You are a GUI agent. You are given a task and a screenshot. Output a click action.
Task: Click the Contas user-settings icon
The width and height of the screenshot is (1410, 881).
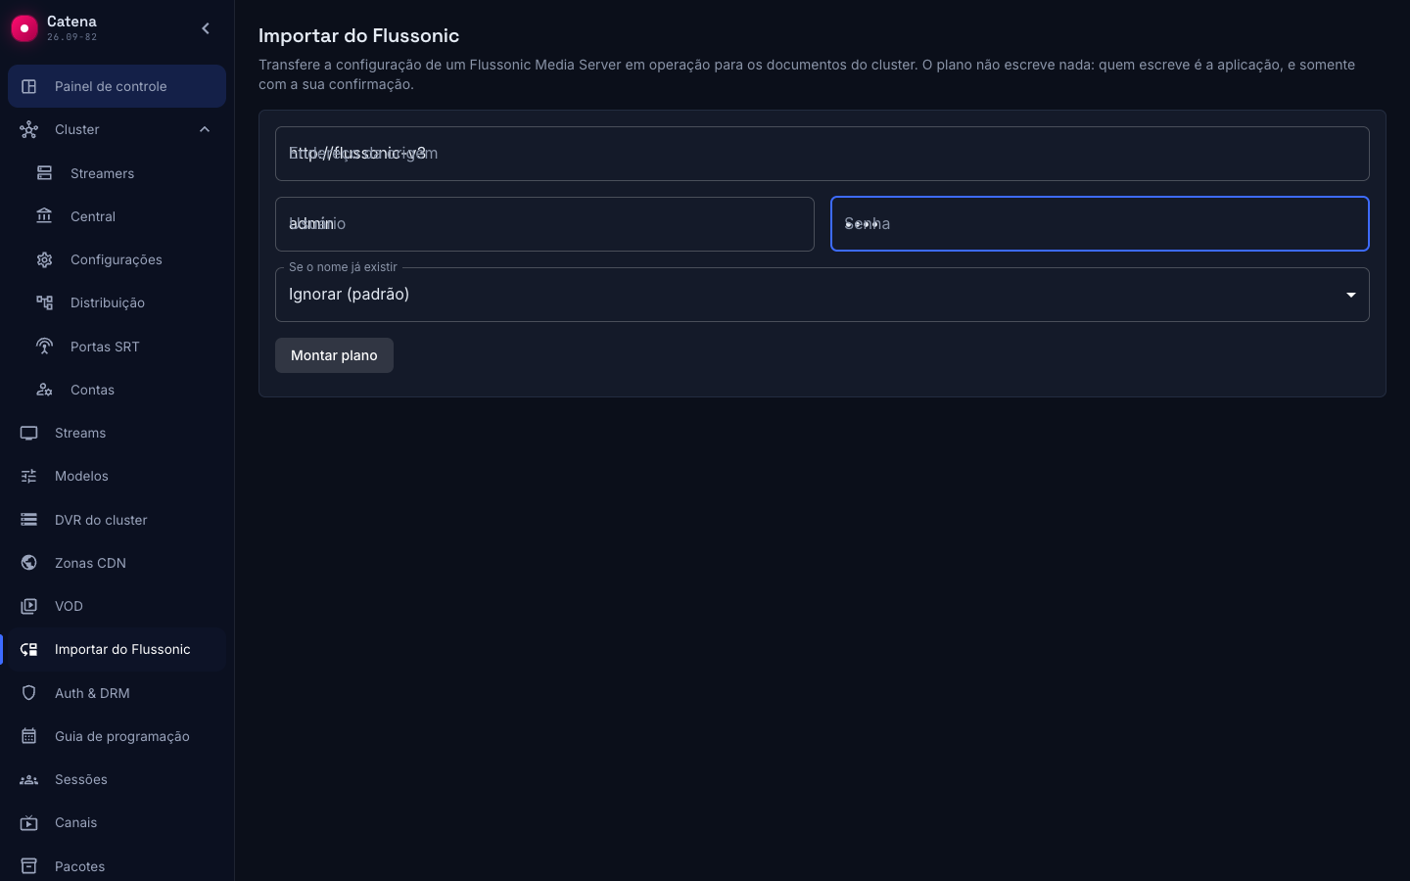[x=45, y=390]
